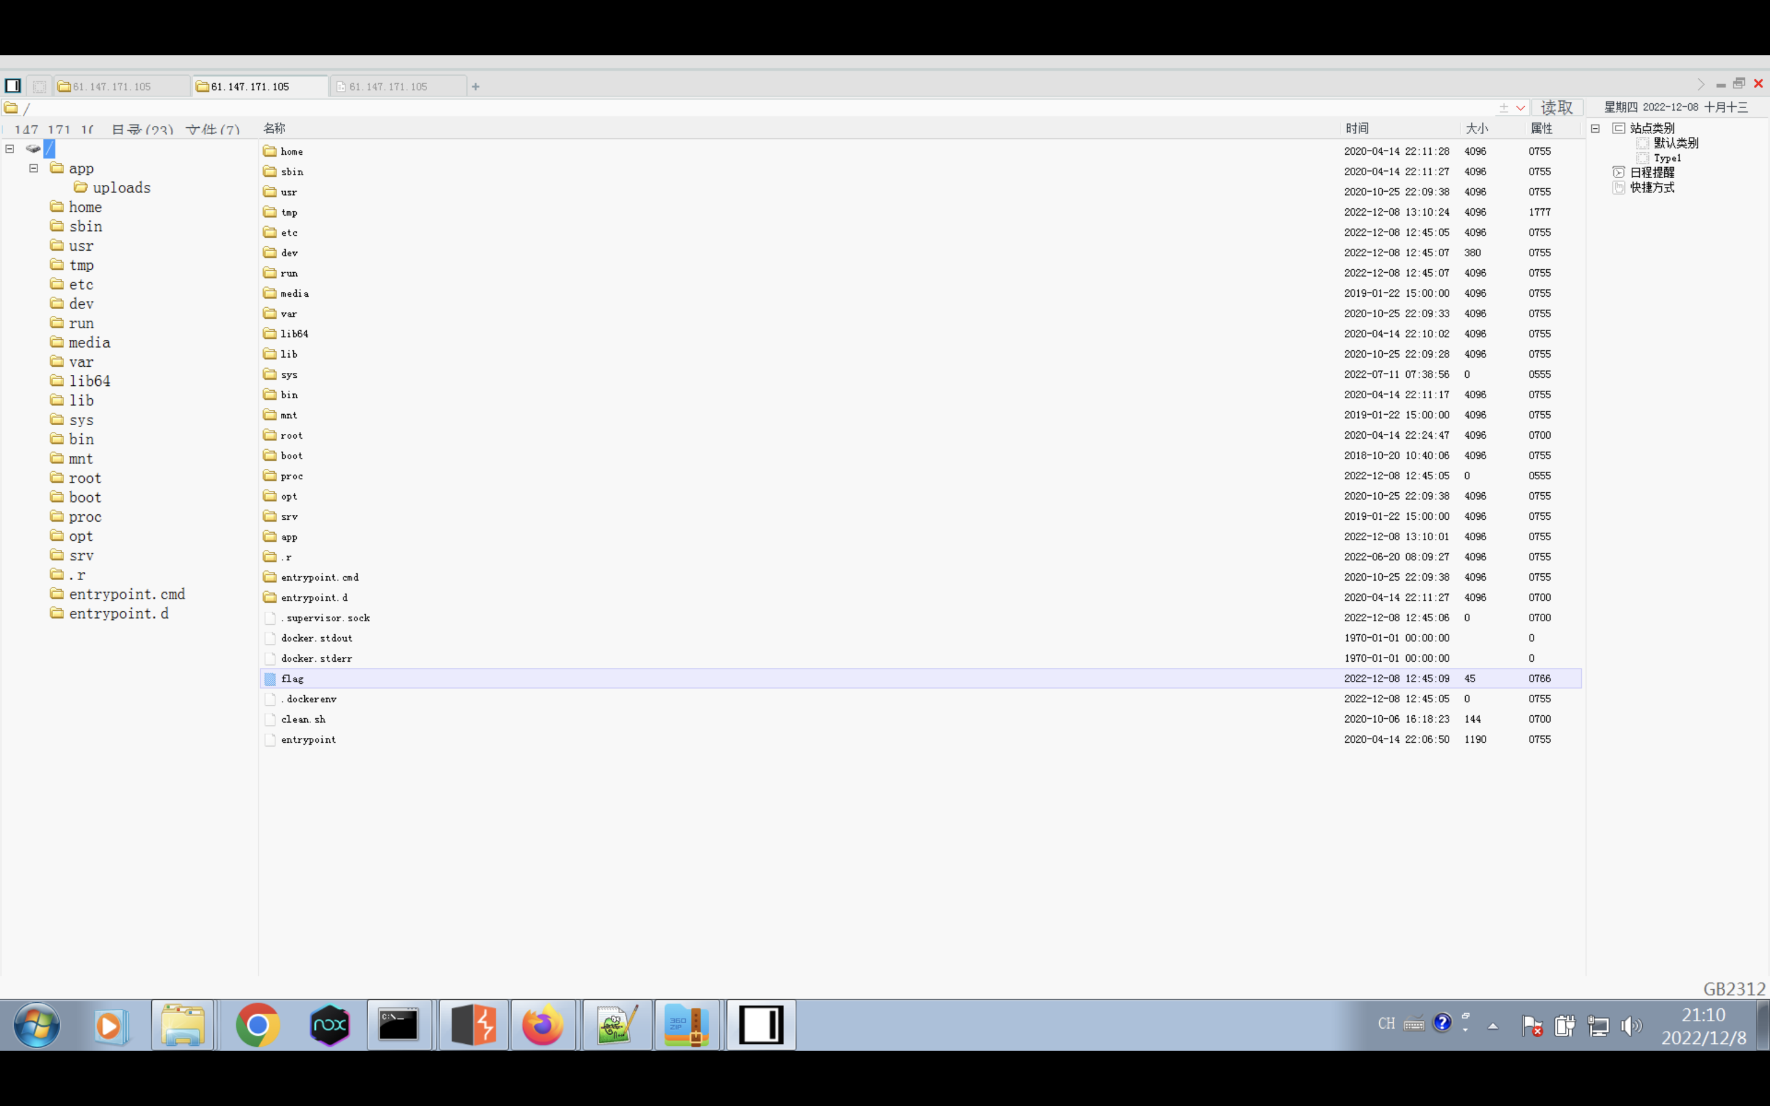Click the plus icon to add tab
Screen dimensions: 1770x1106
476,86
